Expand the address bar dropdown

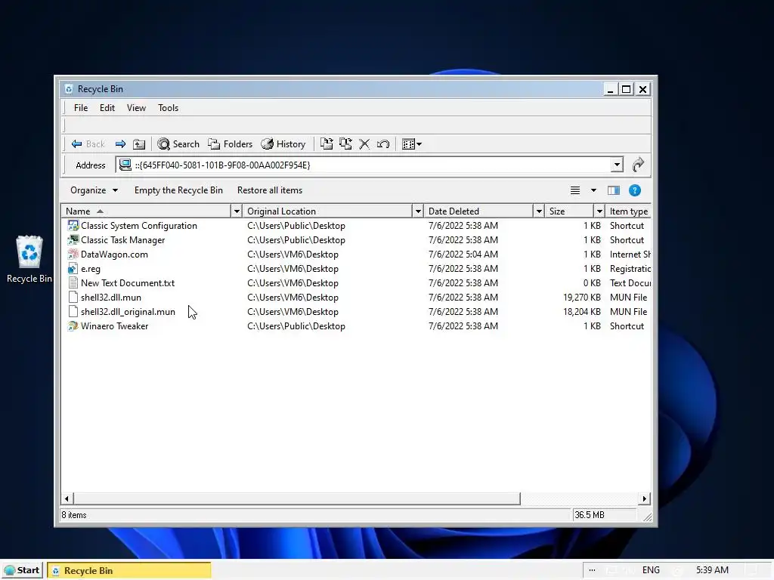[617, 165]
